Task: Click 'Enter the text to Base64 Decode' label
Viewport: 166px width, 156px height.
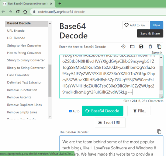Action: click(83, 47)
